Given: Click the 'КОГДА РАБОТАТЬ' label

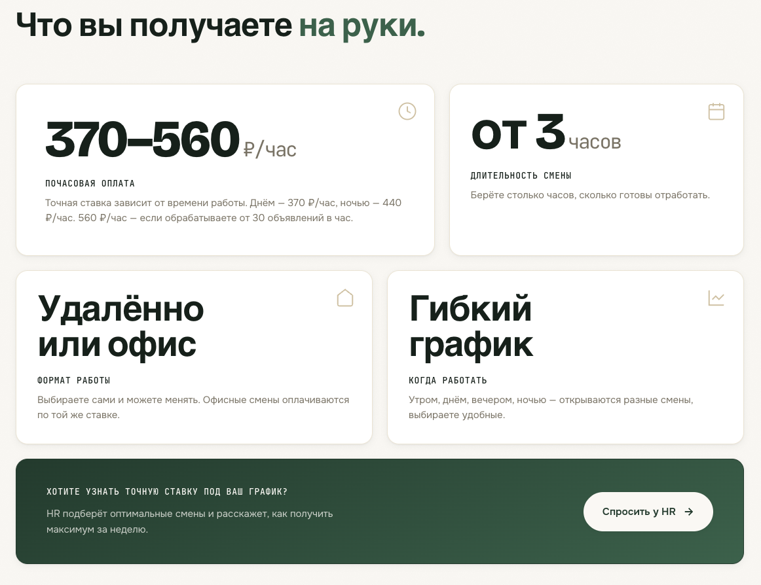Looking at the screenshot, I should [x=447, y=380].
